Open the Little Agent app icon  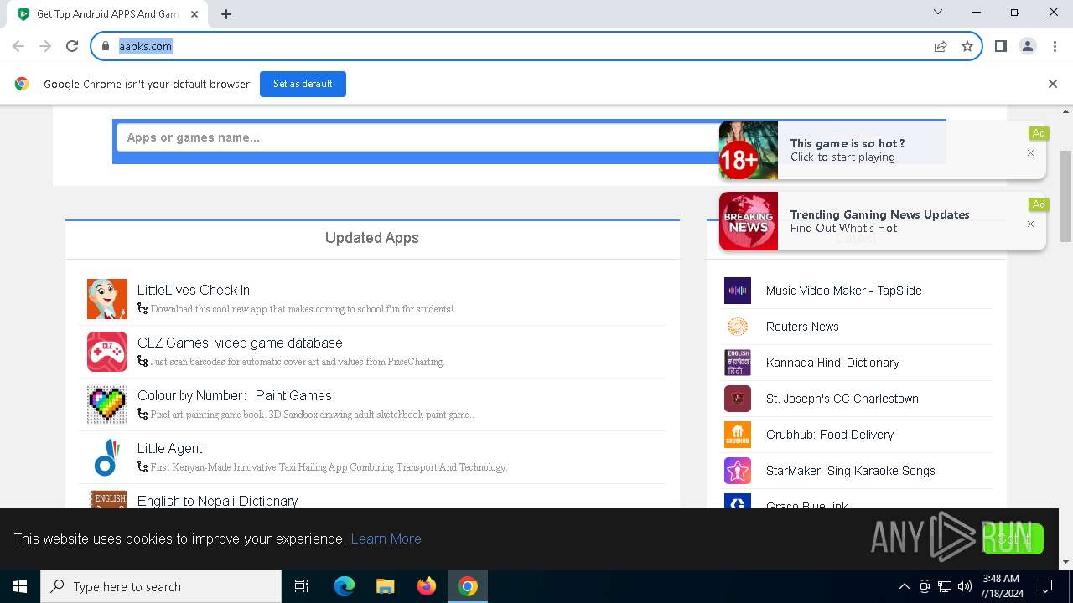coord(107,457)
